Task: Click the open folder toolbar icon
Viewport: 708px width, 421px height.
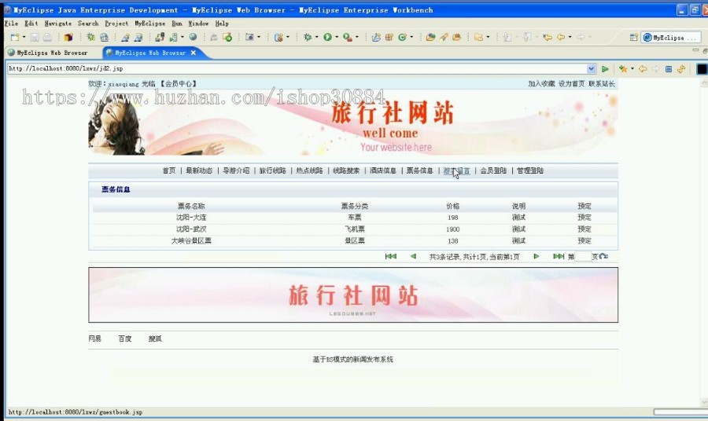Action: point(478,38)
